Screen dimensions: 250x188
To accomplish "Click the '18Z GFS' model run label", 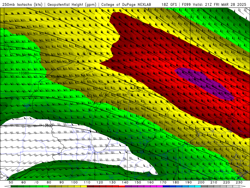I will pos(169,4).
